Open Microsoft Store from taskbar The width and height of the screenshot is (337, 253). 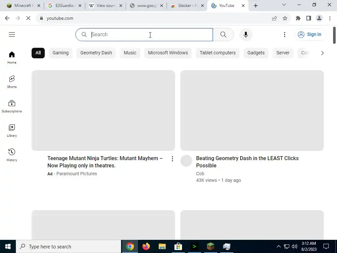click(x=178, y=246)
